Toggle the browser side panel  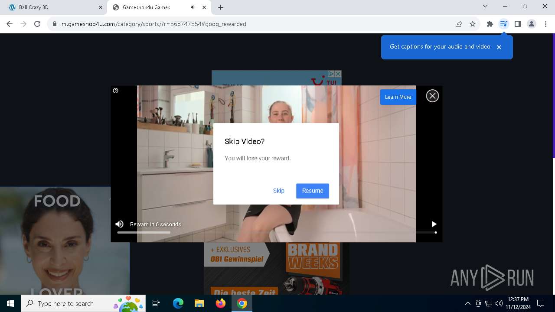(x=517, y=24)
